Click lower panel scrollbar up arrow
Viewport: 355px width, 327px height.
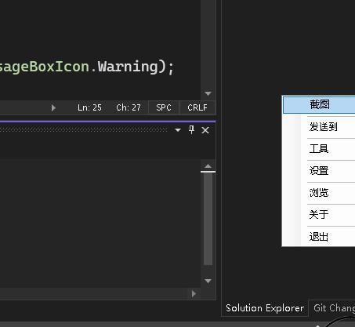pyautogui.click(x=208, y=166)
